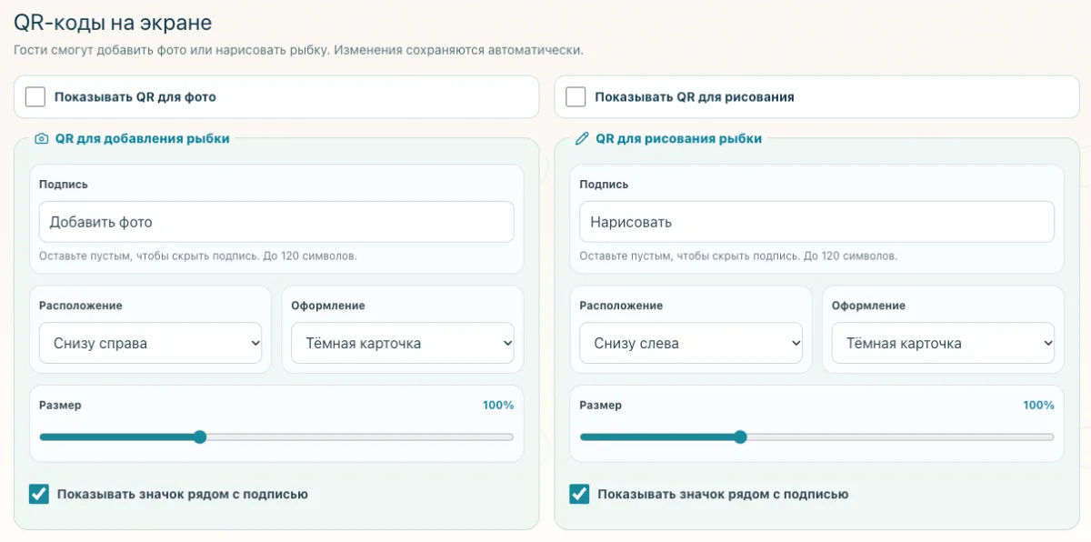Screen dimensions: 1091x542
Task: Click the pencil icon beside QR для рисования рыбки
Action: click(582, 139)
